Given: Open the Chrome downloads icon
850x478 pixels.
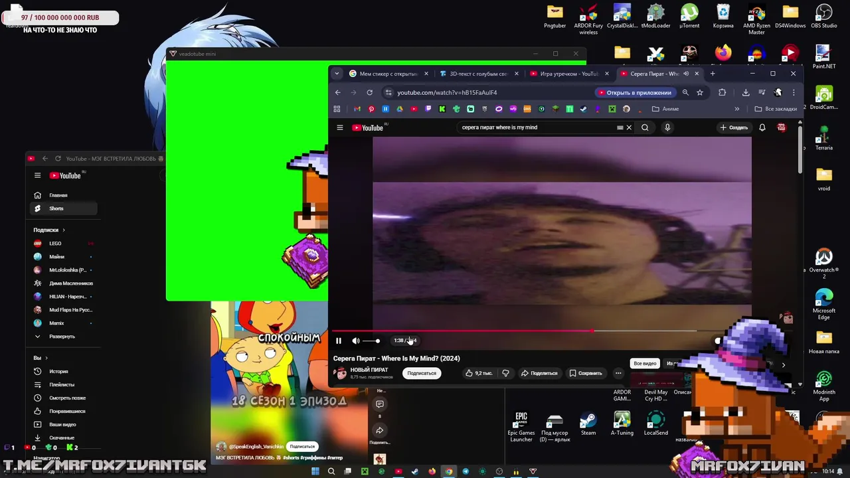Looking at the screenshot, I should tap(746, 92).
